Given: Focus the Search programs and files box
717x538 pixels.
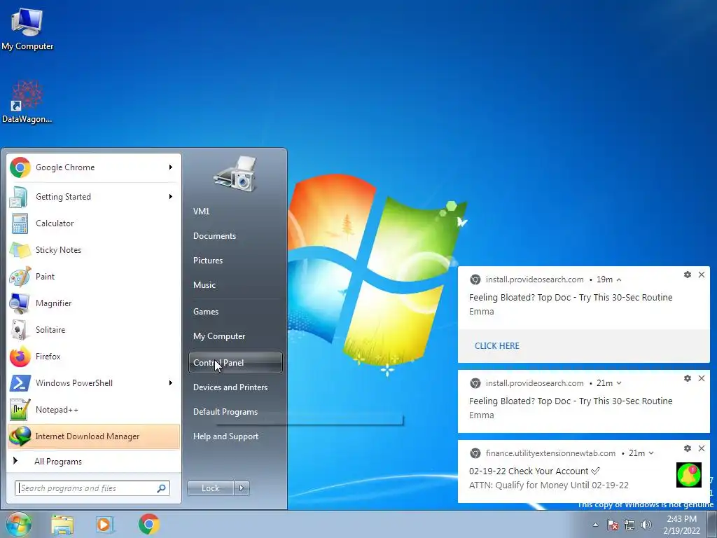Looking at the screenshot, I should point(92,488).
